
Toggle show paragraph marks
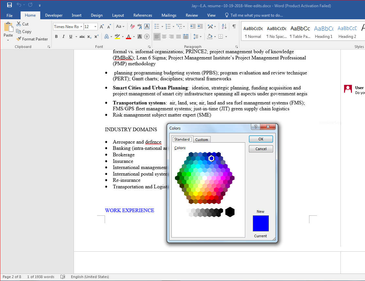pyautogui.click(x=234, y=27)
